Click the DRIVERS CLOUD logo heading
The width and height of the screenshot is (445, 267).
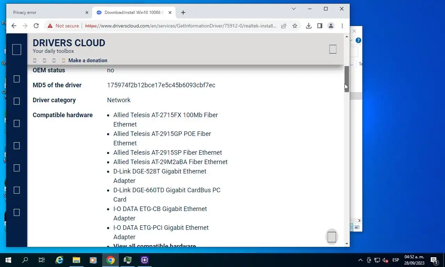pyautogui.click(x=69, y=43)
